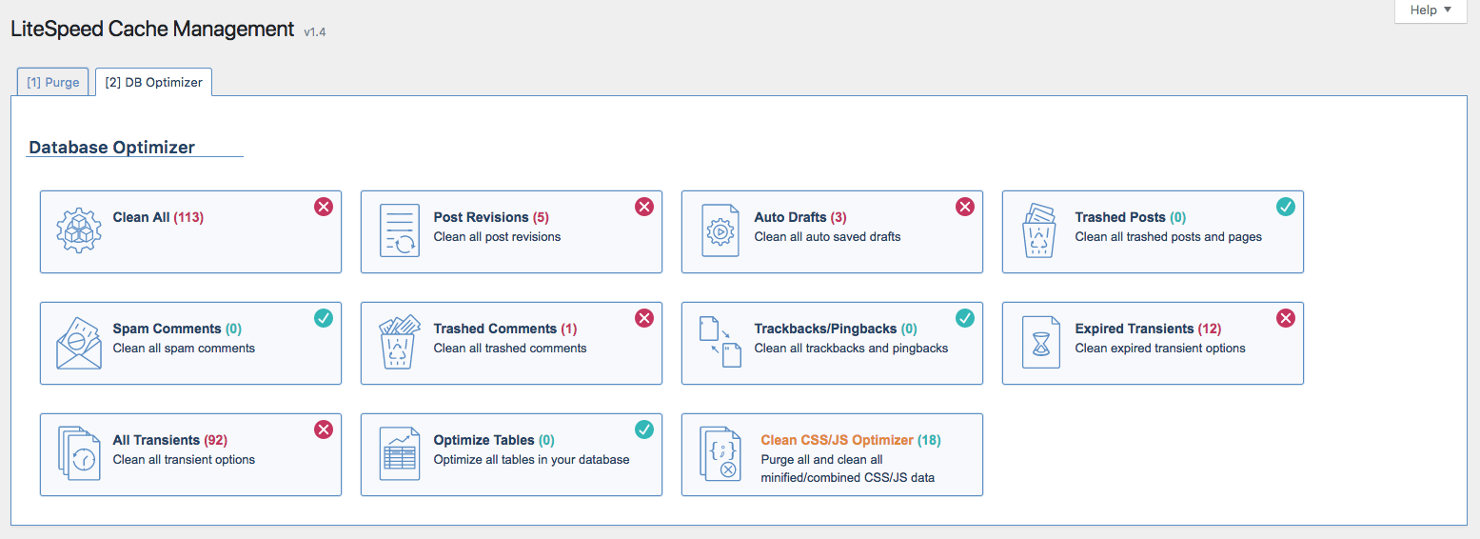The width and height of the screenshot is (1480, 539).
Task: Click green checkmark on Optimize Tables card
Action: (644, 429)
